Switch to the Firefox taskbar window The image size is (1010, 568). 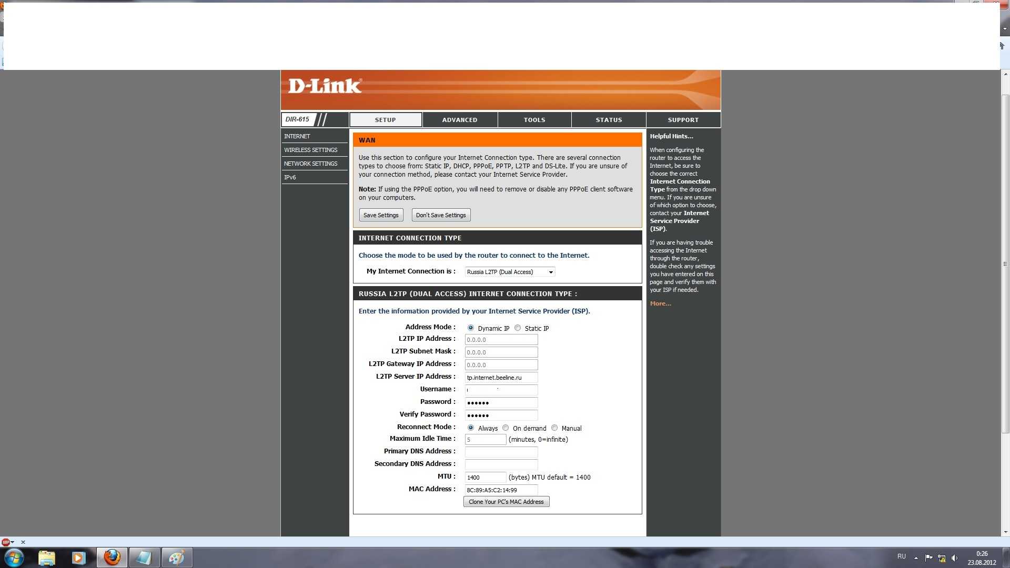point(112,557)
